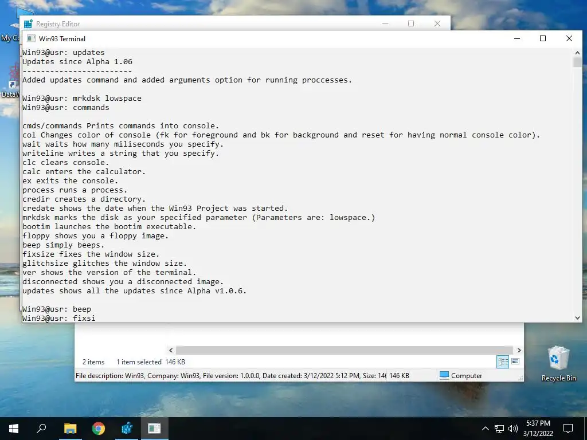Click 'writeline writes a string' line
587x440 pixels.
120,153
